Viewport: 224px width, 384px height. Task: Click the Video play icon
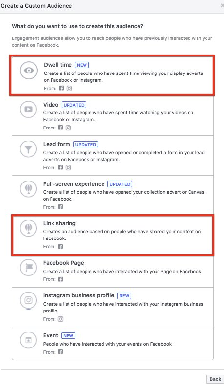[28, 109]
